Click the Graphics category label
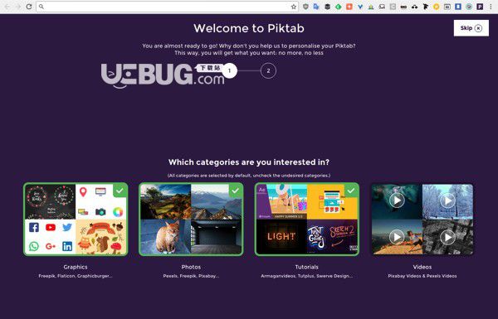 tap(76, 267)
